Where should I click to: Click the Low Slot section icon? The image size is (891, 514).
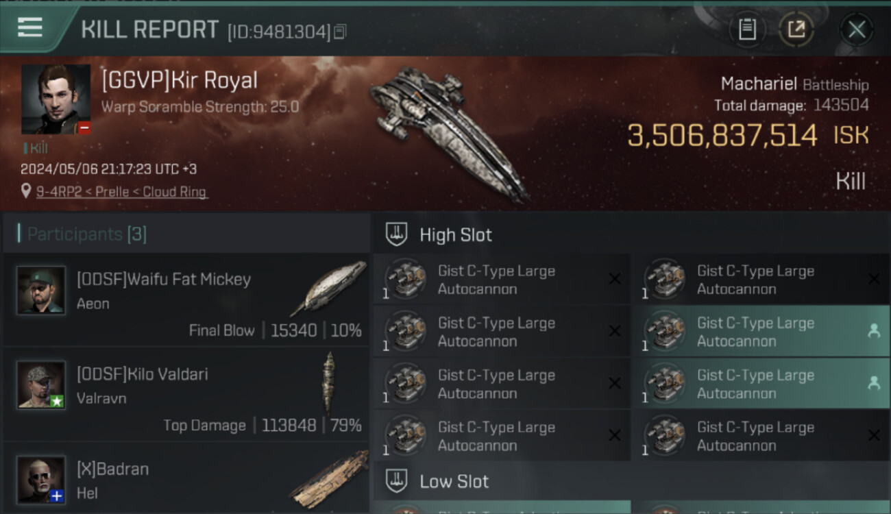click(x=397, y=481)
